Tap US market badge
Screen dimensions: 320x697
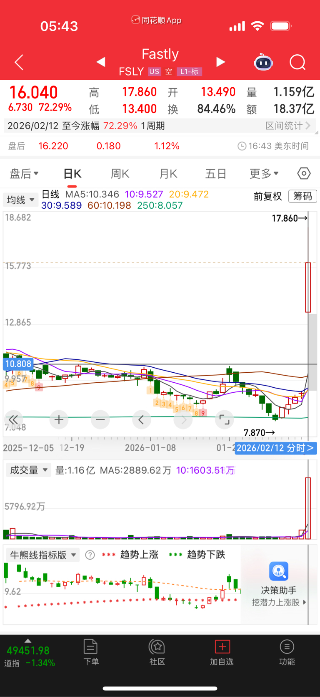click(154, 71)
